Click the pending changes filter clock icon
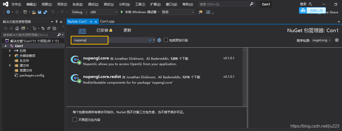 (34, 28)
